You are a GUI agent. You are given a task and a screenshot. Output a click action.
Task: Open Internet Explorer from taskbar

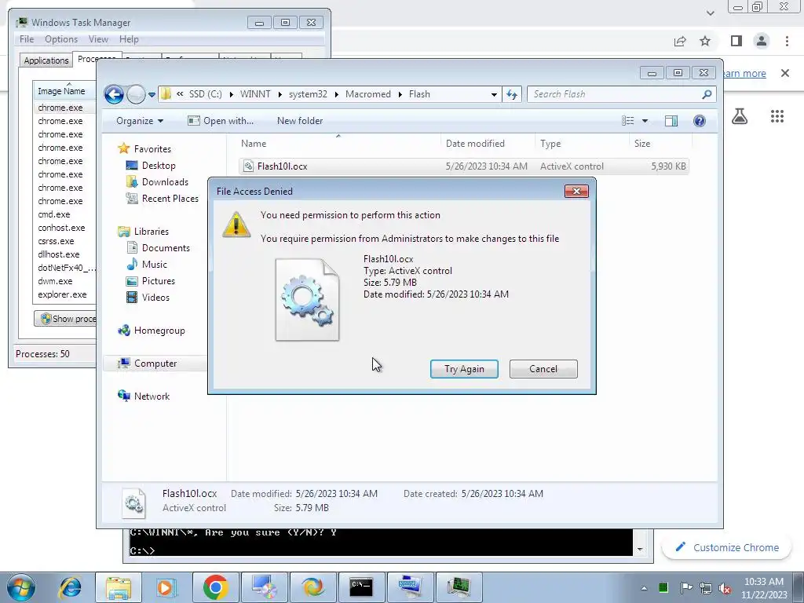[x=70, y=587]
